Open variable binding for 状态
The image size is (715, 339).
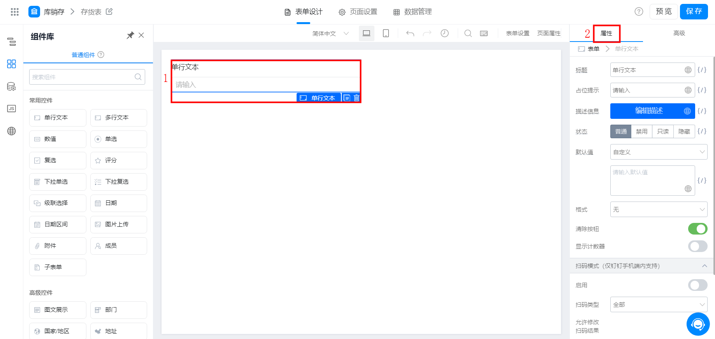(702, 131)
